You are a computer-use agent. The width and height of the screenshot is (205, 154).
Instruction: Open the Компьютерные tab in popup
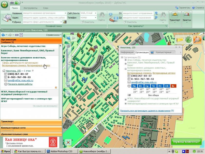[163, 52]
